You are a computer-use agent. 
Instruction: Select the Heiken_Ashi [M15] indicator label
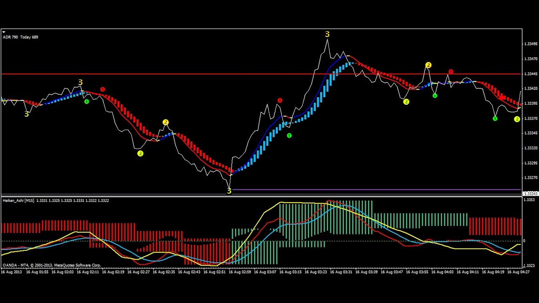(x=19, y=201)
